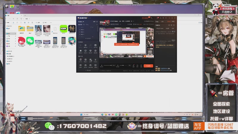Toggle the fourth source row checkbox in scene list

click(x=80, y=34)
